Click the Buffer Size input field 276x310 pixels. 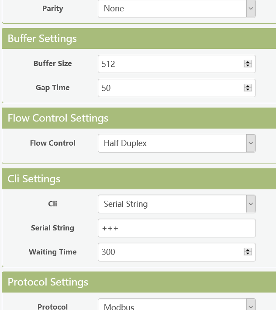[170, 64]
